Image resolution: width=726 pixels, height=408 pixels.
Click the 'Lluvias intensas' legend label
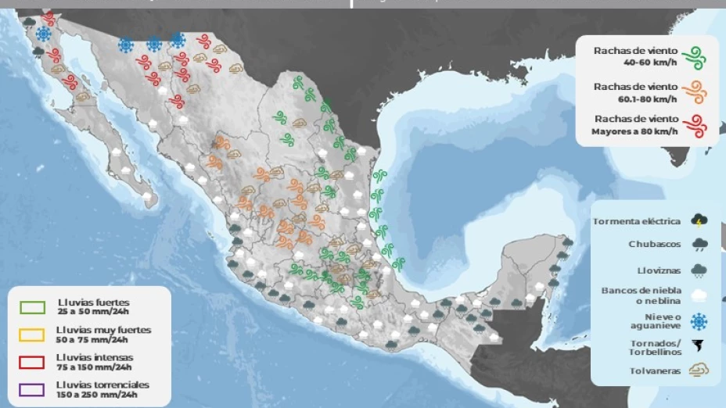(x=95, y=357)
